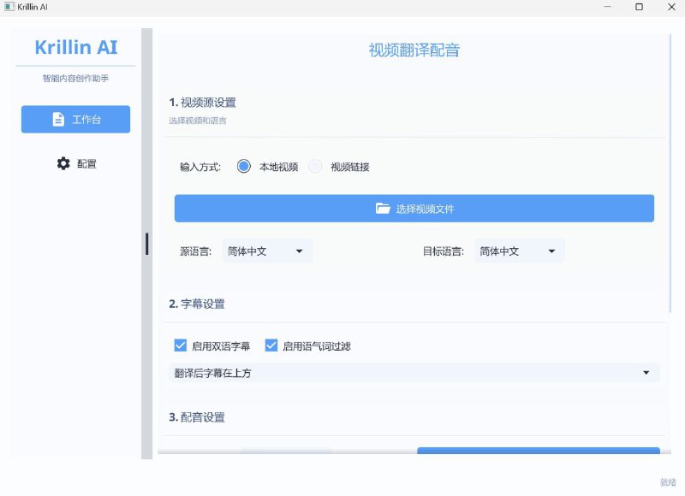Viewport: 685px width, 496px height.
Task: Expand the 翻译后字幕在上方 dropdown
Action: pos(414,373)
